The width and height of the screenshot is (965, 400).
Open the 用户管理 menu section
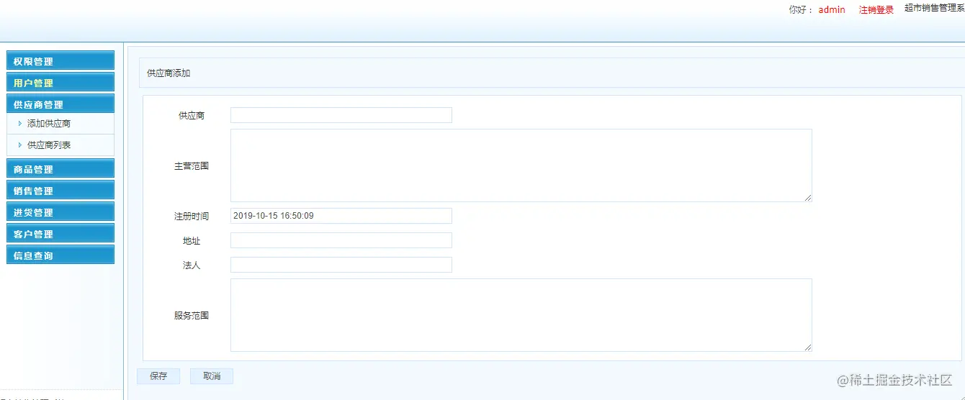[x=60, y=83]
